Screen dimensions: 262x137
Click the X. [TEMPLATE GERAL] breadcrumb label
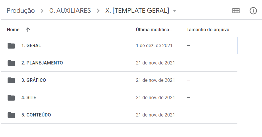(x=137, y=10)
